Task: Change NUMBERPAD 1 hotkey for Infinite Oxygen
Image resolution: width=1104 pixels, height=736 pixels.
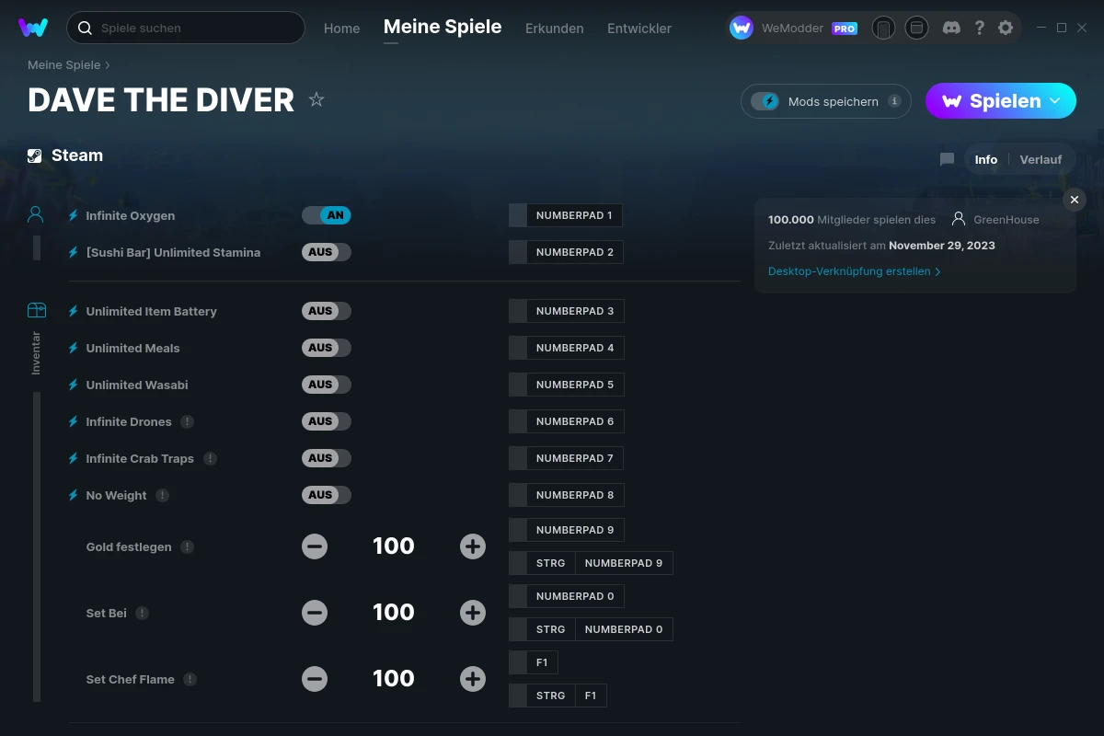Action: [x=566, y=215]
